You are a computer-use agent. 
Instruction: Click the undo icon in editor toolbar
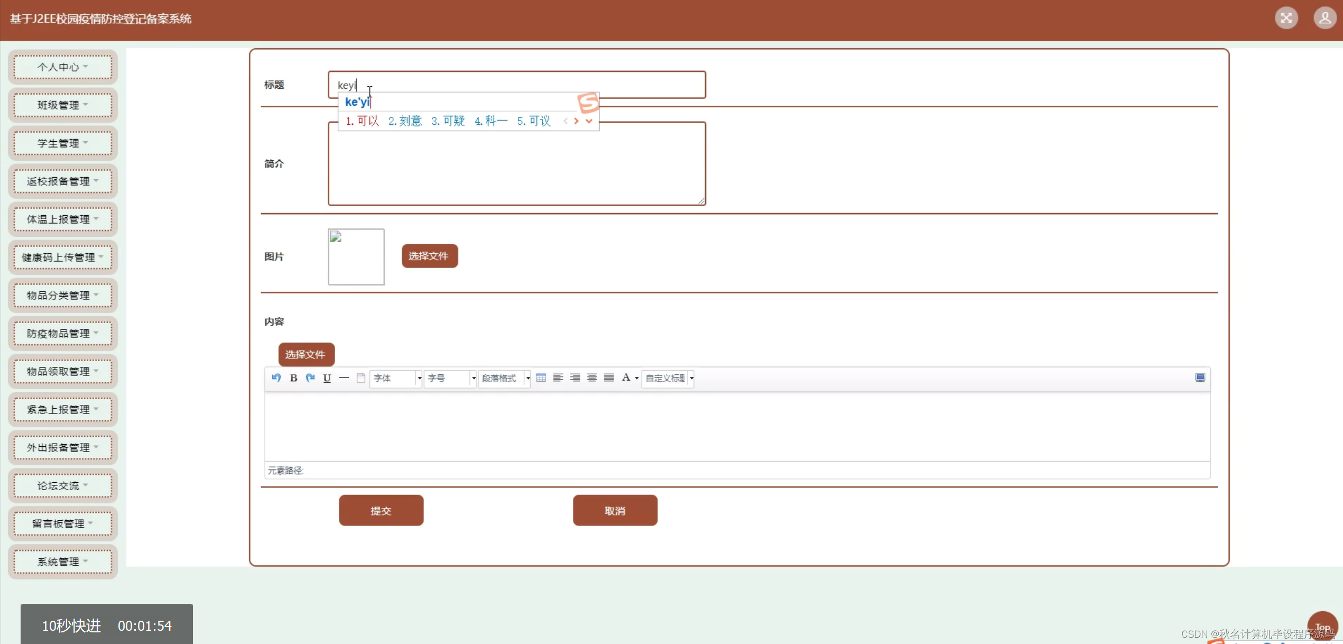(276, 378)
